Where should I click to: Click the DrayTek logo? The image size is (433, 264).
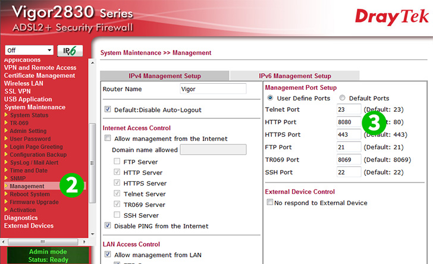[391, 17]
